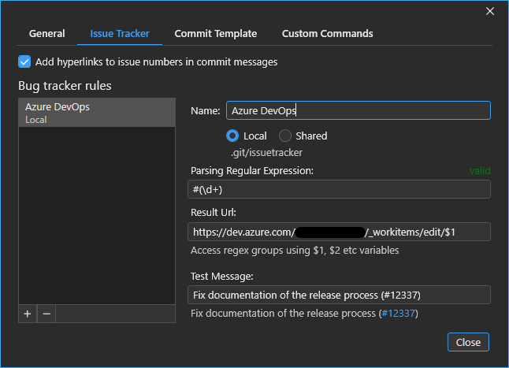This screenshot has width=509, height=368.
Task: Open the Issue Tracker tab
Action: [x=120, y=33]
